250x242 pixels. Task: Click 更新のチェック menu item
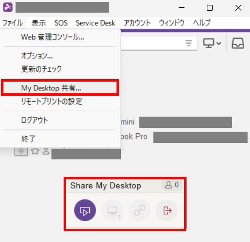click(60, 69)
